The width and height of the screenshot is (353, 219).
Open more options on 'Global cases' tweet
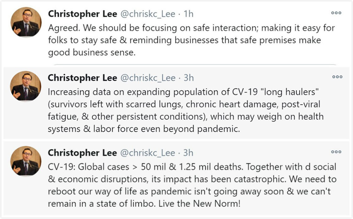pyautogui.click(x=336, y=152)
